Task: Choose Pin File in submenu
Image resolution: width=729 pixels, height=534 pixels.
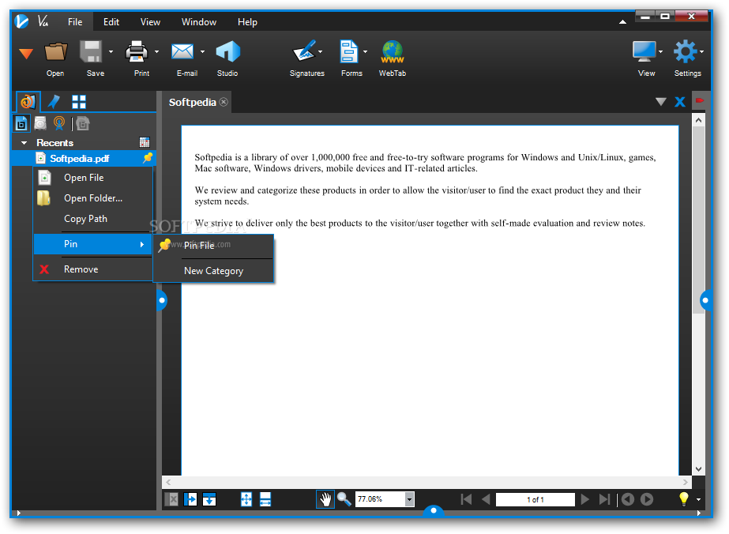Action: pyautogui.click(x=214, y=245)
